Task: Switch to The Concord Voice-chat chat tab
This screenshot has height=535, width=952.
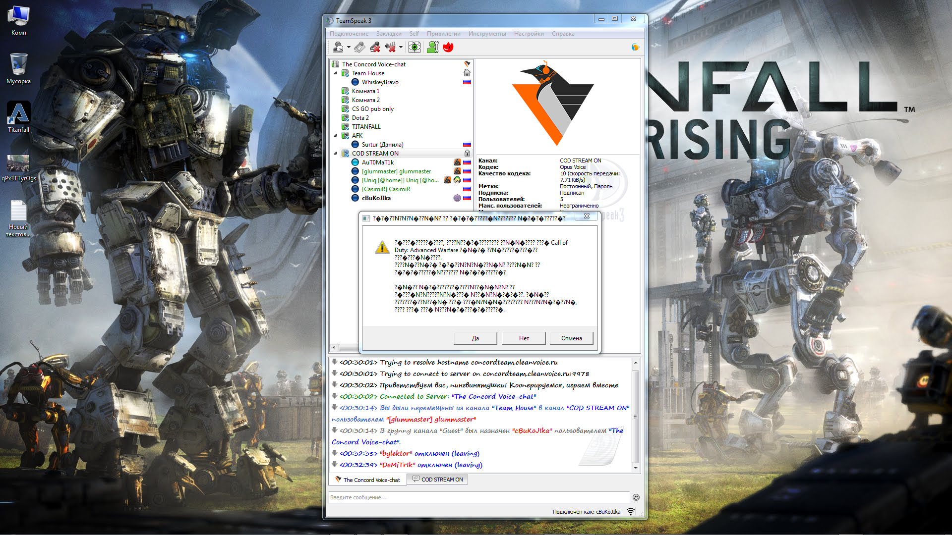Action: click(x=368, y=480)
